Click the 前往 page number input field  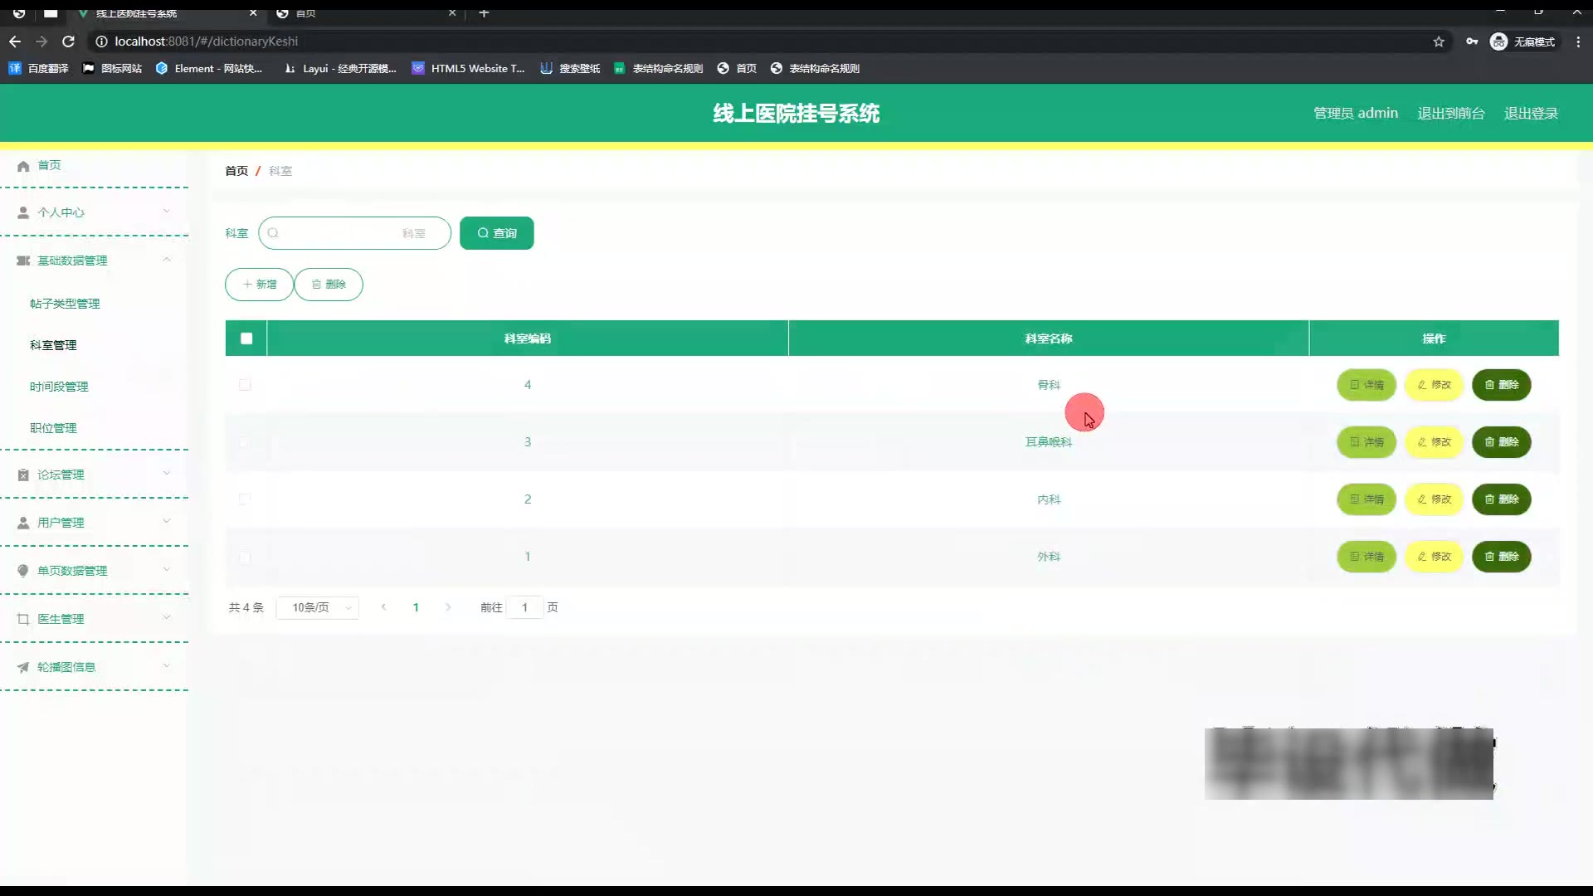click(524, 608)
